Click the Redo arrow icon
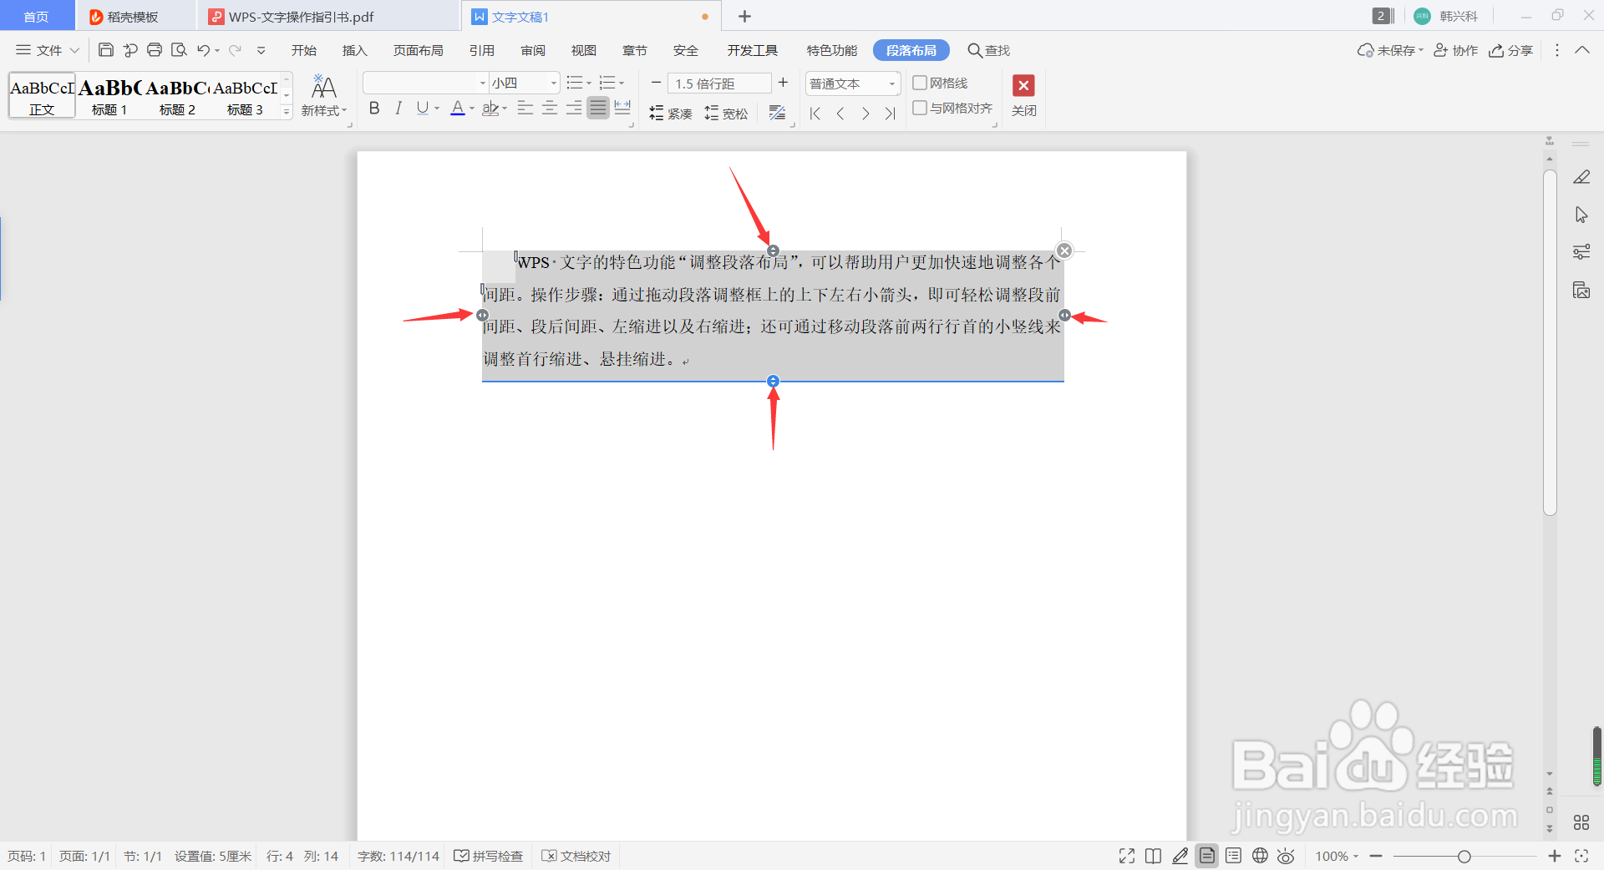 235,50
